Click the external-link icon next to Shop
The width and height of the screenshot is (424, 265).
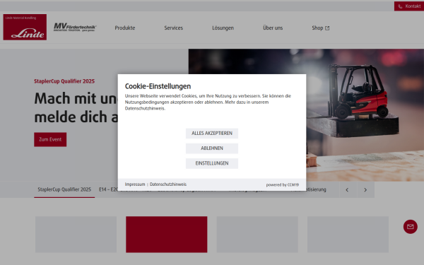[x=327, y=28]
